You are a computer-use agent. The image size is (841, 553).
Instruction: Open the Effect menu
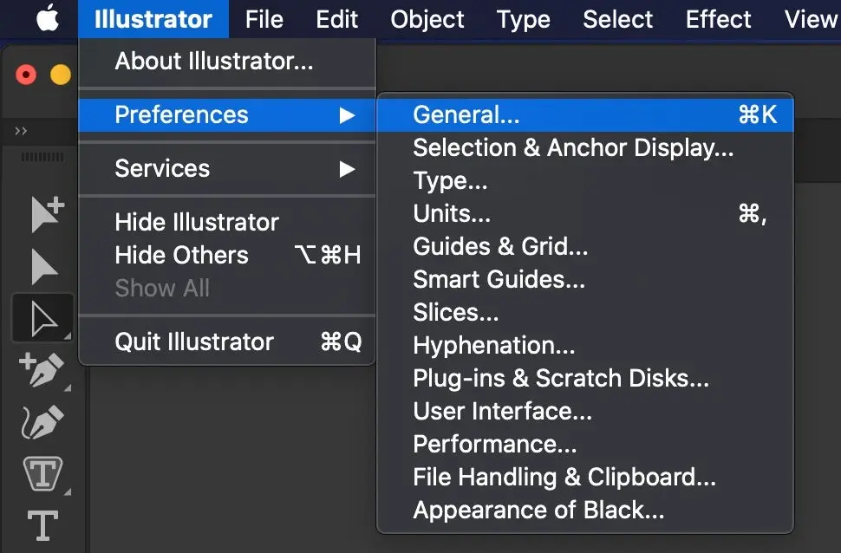click(x=718, y=18)
